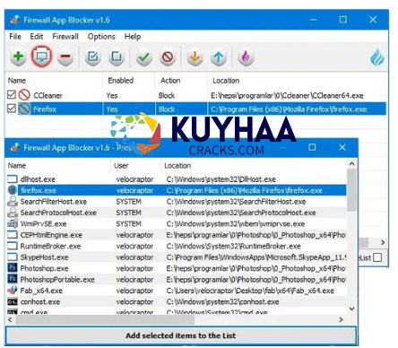Image resolution: width=398 pixels, height=348 pixels.
Task: Maximize the process list window
Action: [x=312, y=147]
